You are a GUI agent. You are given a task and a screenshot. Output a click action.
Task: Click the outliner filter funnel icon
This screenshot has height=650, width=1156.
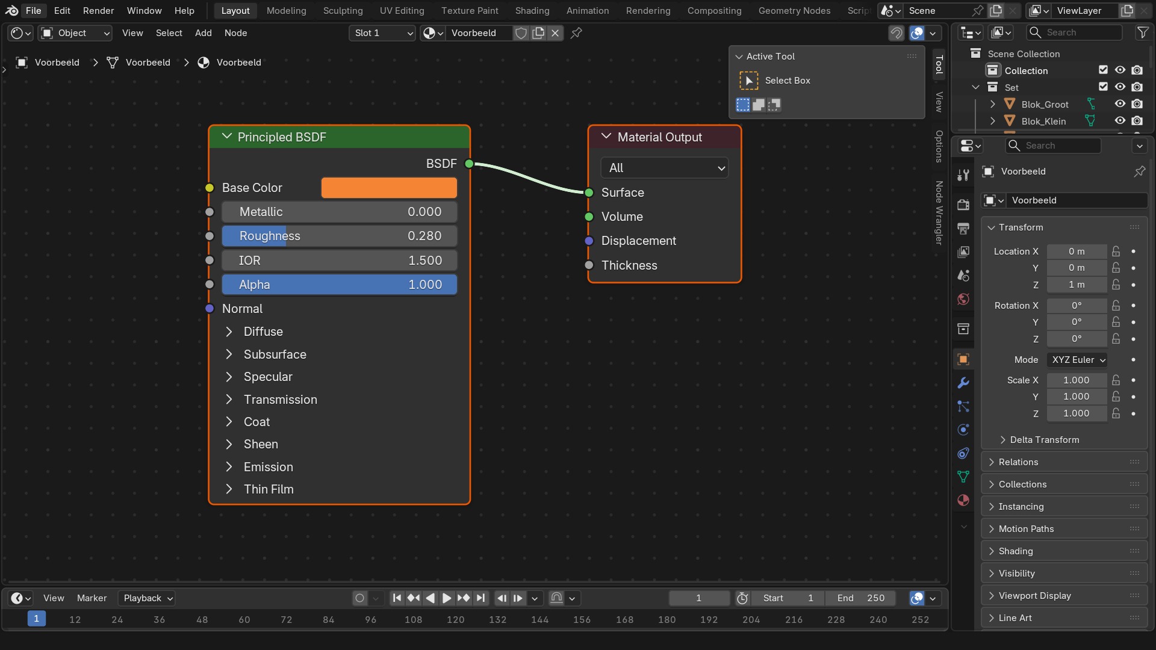(x=1142, y=32)
